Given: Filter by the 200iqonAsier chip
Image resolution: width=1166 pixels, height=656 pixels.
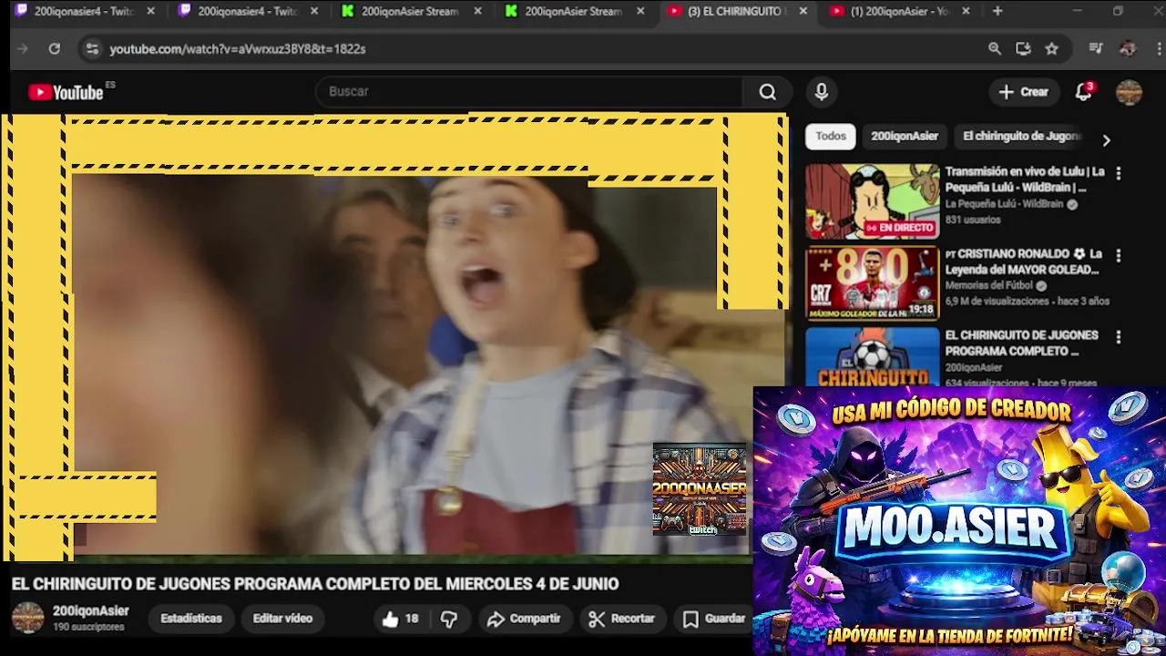Looking at the screenshot, I should coord(905,137).
